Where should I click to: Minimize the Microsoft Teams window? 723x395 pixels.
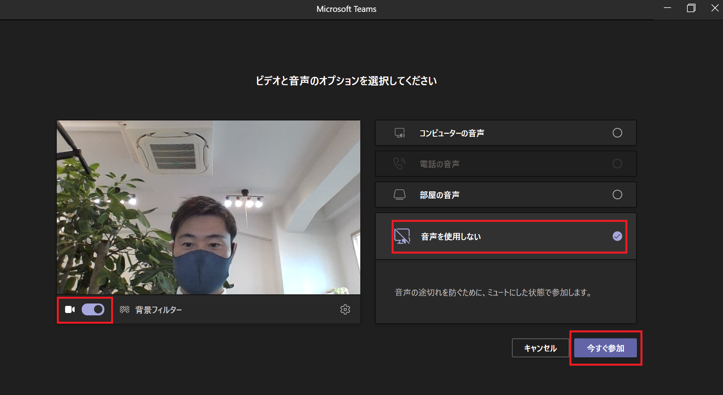667,8
